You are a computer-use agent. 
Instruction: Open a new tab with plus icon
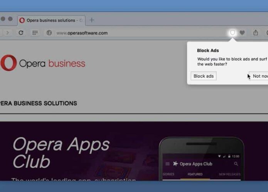tap(92, 20)
